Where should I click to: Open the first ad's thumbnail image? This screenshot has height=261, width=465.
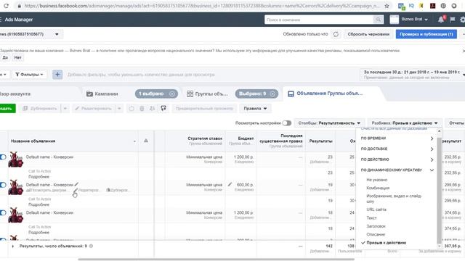point(15,159)
